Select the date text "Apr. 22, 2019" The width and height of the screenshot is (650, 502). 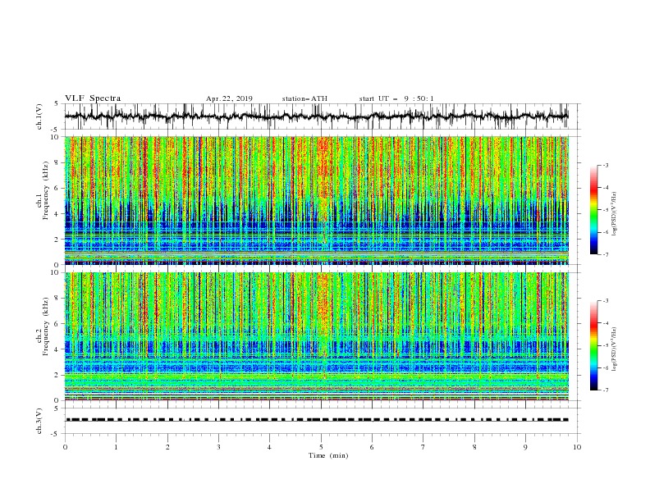click(x=229, y=98)
